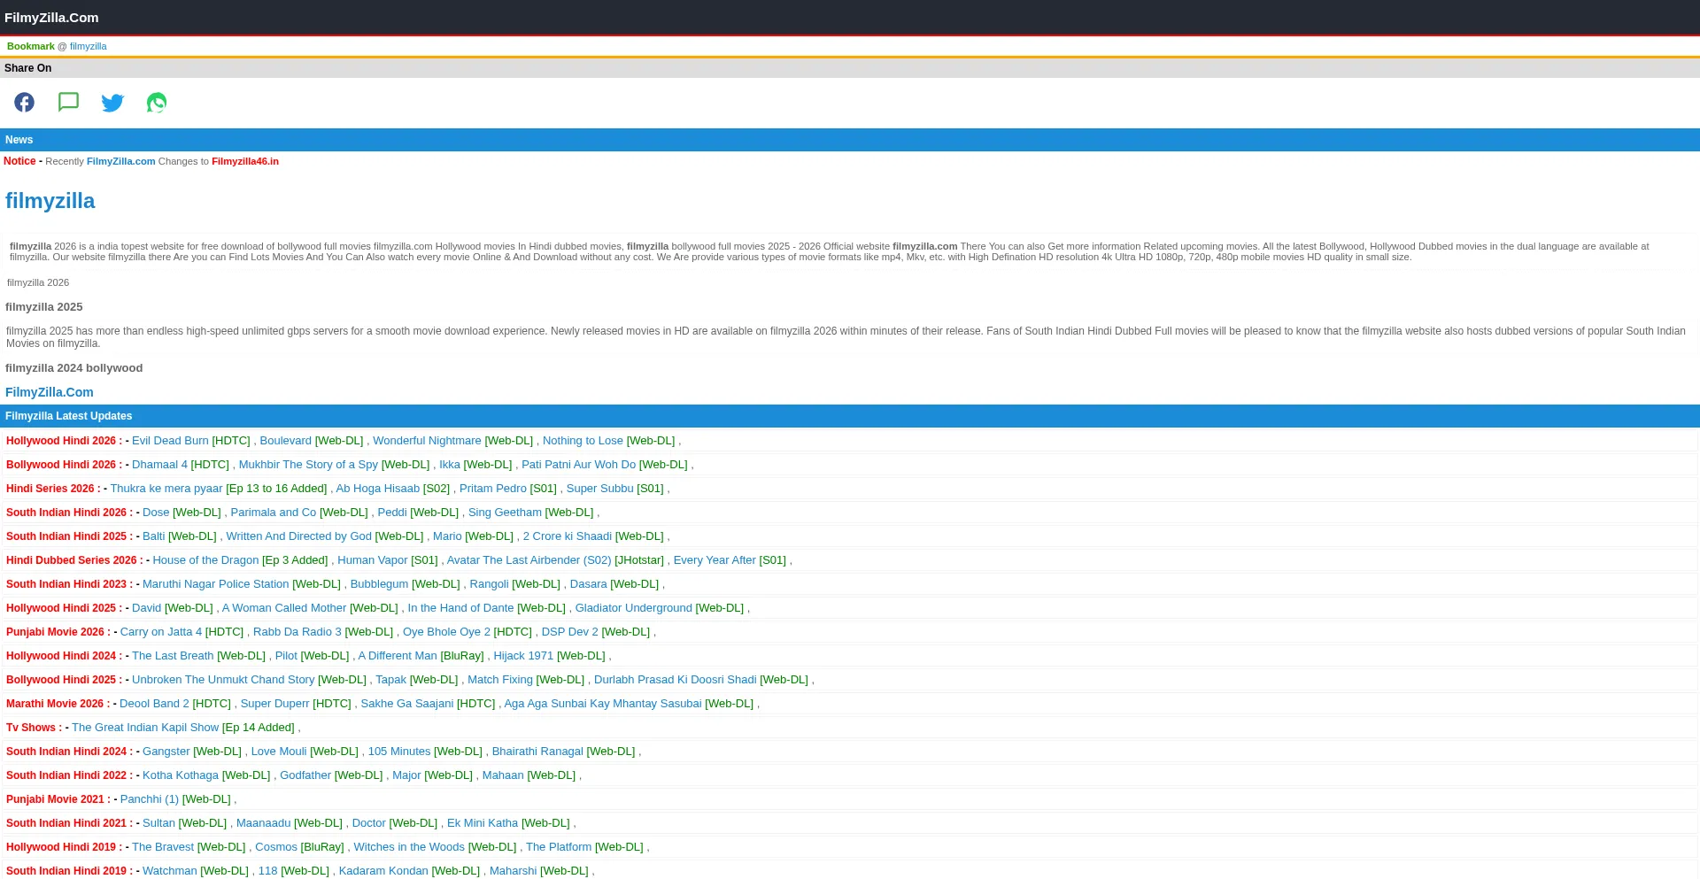Share the page on Facebook
Viewport: 1700px width, 879px height.
(25, 103)
